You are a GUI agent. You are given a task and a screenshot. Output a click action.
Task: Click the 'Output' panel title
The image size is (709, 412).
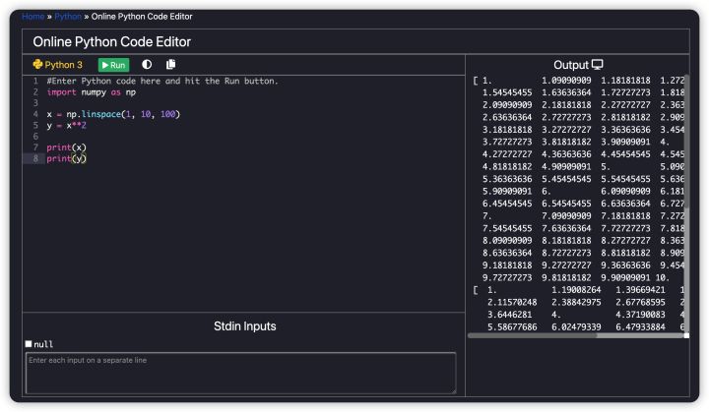tap(571, 65)
